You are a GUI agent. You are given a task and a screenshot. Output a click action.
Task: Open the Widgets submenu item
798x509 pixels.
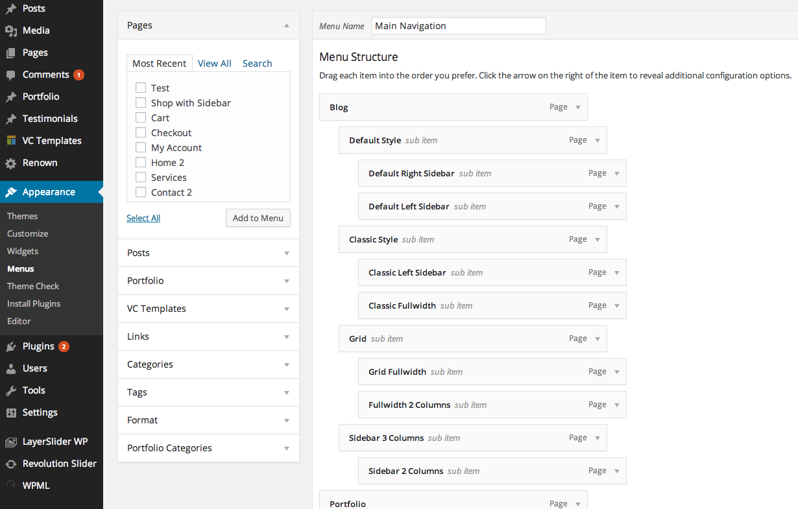point(23,251)
